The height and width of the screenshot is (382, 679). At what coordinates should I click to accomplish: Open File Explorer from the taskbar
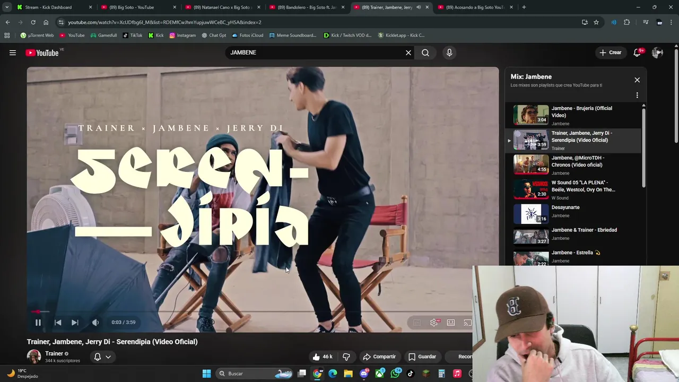point(348,374)
